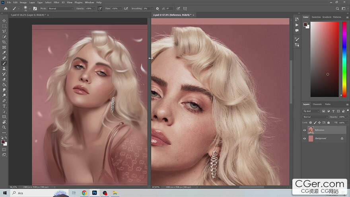Select the Eyedropper tool
The width and height of the screenshot is (350, 197).
coord(4,53)
